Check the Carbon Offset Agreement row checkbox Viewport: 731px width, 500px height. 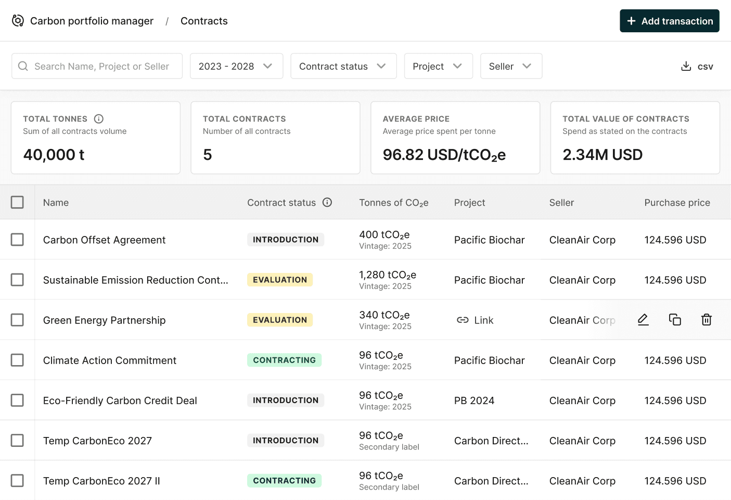[17, 240]
